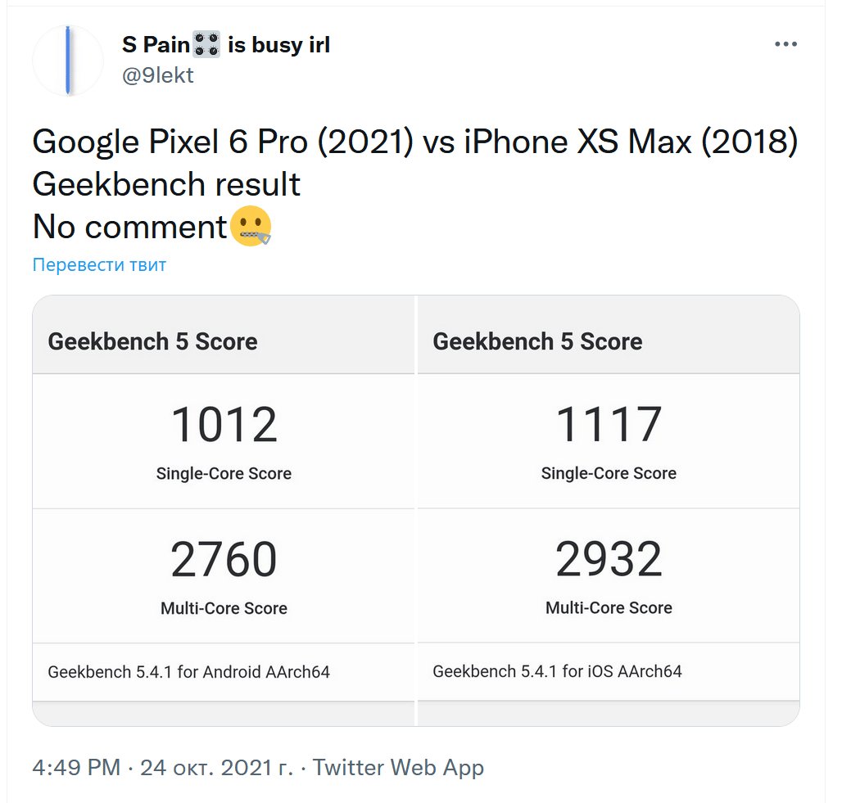
Task: Click the author's profile avatar
Action: (68, 61)
